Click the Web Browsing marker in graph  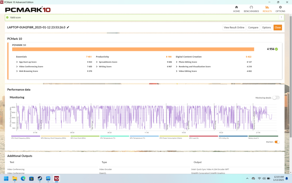tap(41, 125)
